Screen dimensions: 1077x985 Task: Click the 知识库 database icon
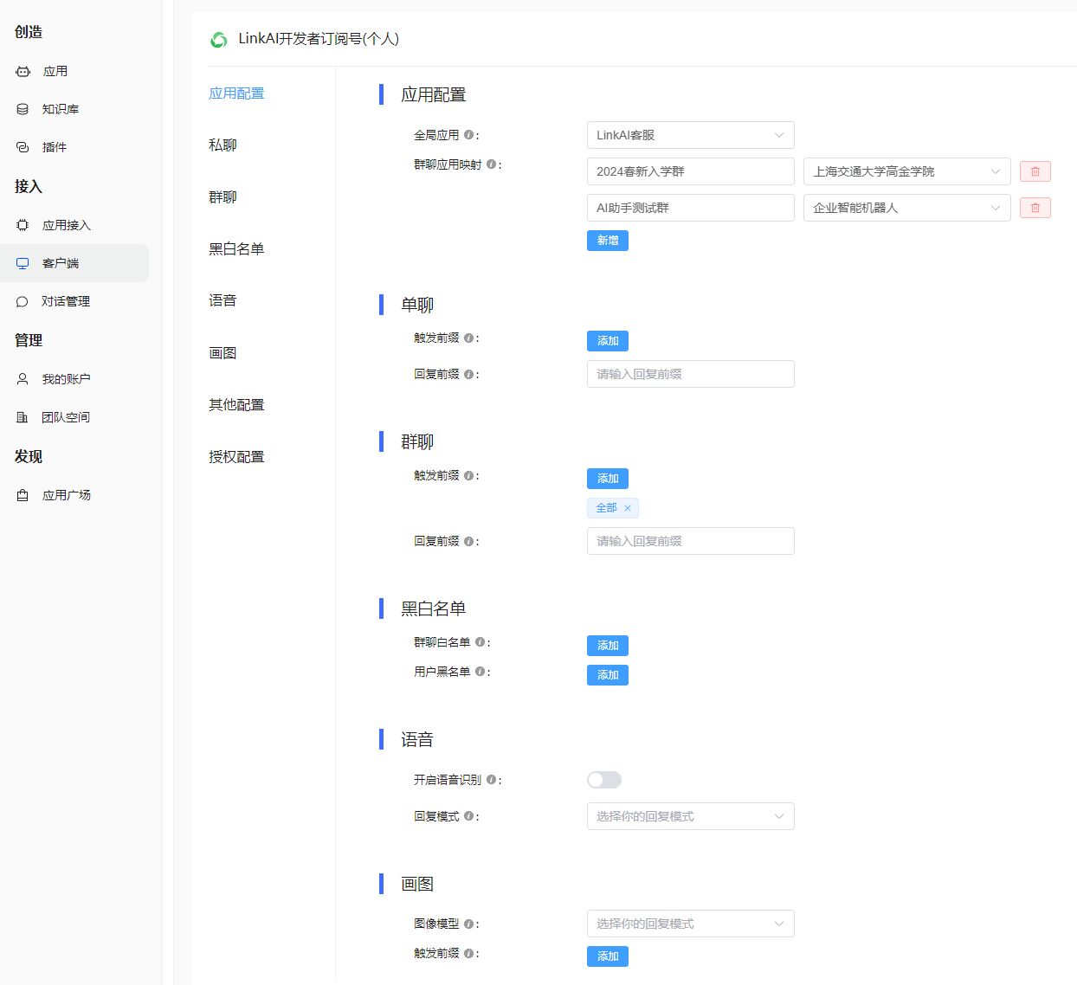(23, 109)
